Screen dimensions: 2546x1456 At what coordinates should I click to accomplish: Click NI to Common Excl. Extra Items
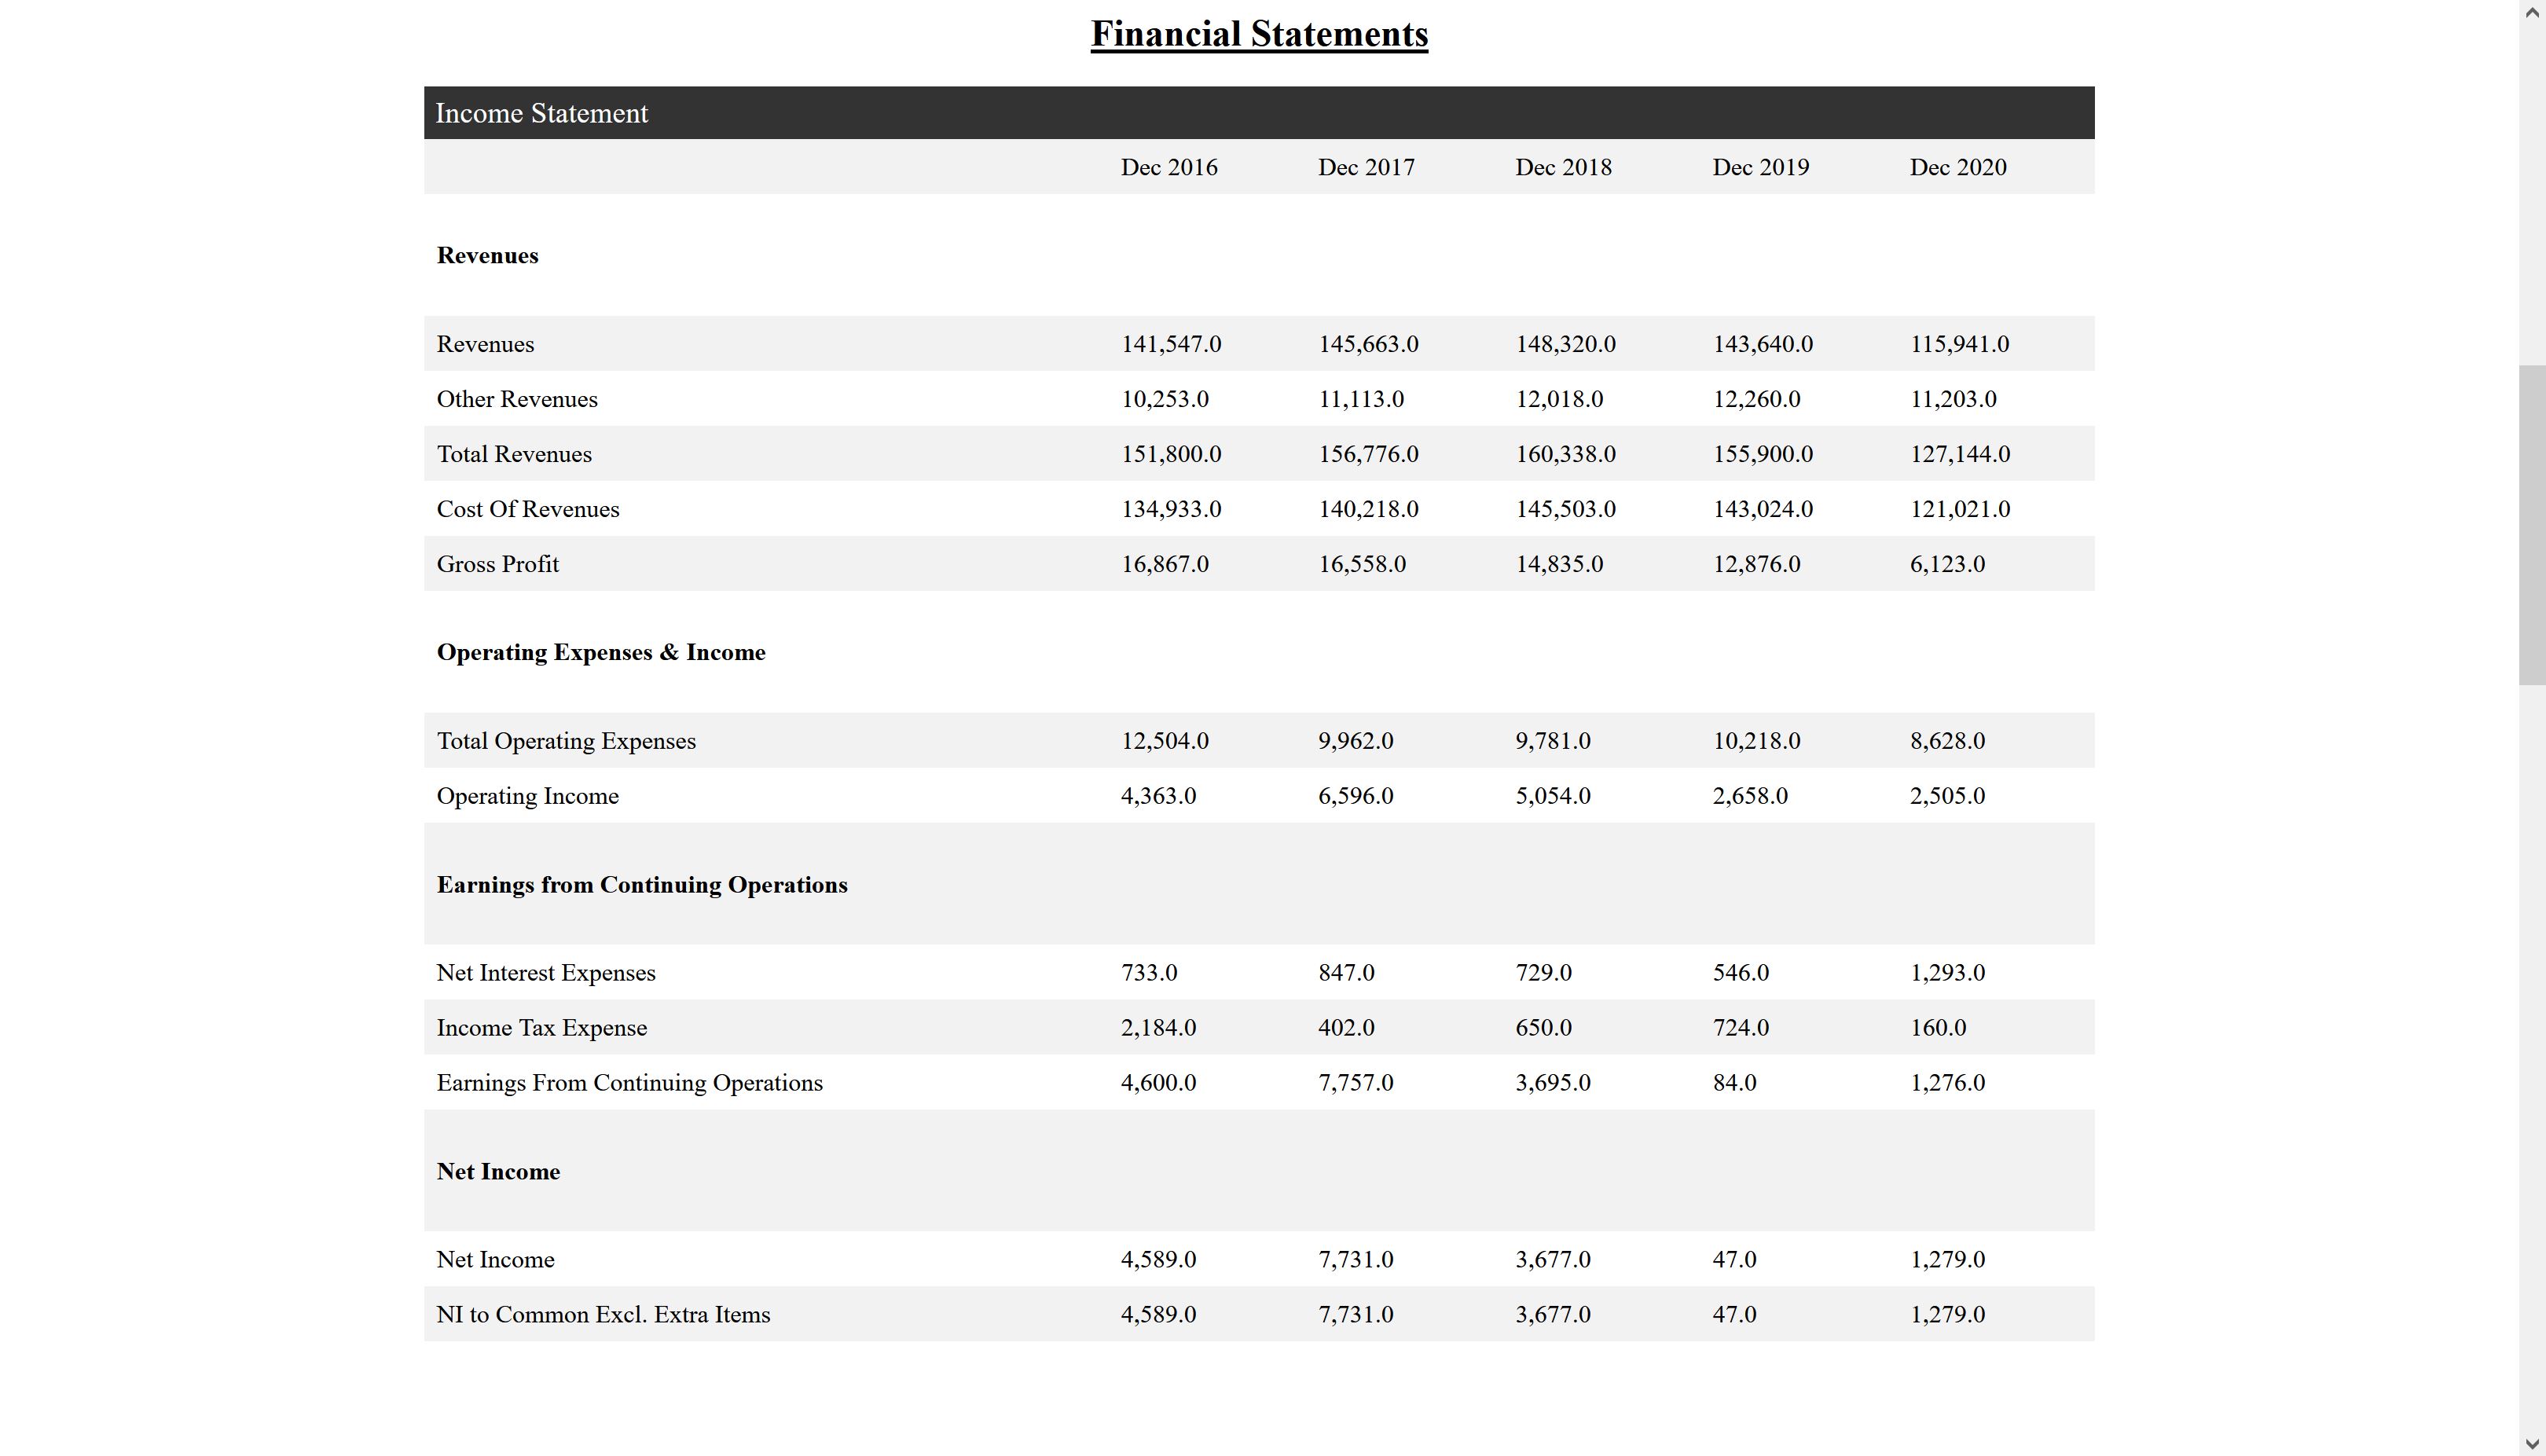point(603,1314)
